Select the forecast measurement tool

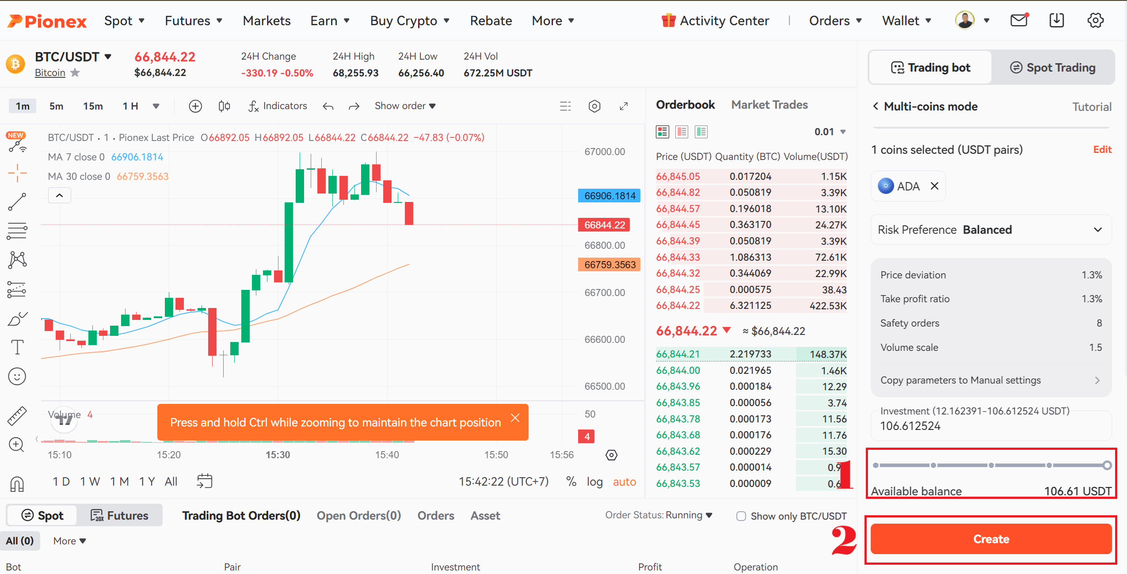(x=17, y=289)
